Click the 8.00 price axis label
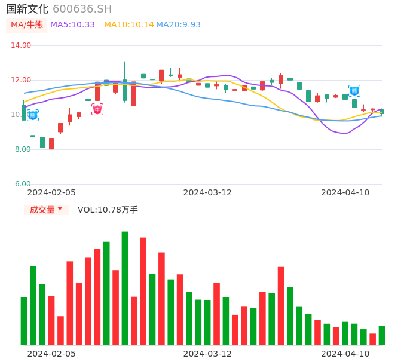 23,149
